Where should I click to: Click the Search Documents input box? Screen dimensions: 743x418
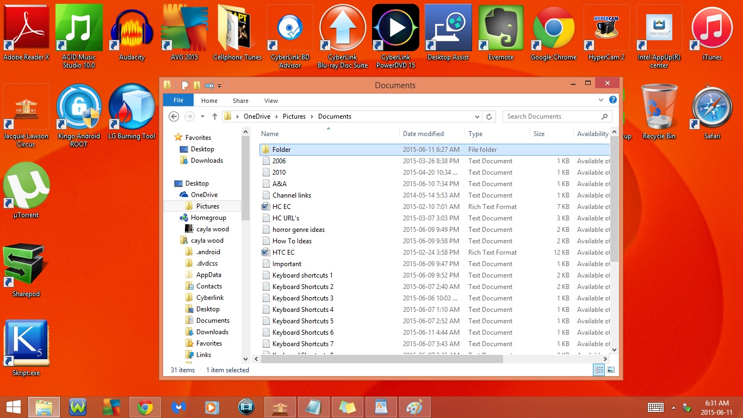click(x=558, y=116)
